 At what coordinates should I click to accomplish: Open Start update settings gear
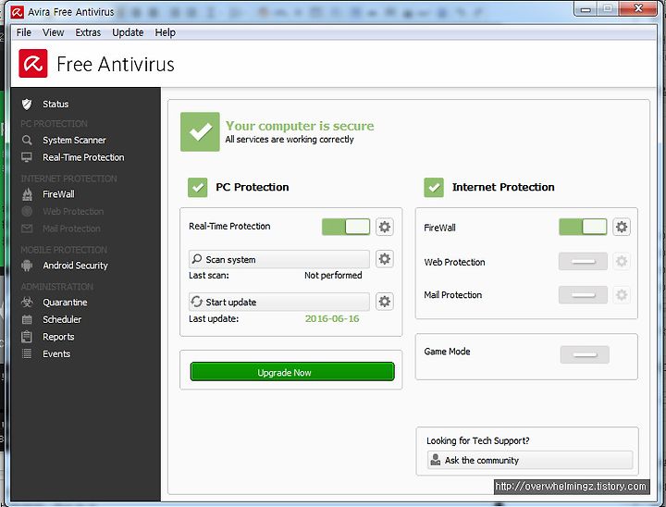pyautogui.click(x=385, y=302)
